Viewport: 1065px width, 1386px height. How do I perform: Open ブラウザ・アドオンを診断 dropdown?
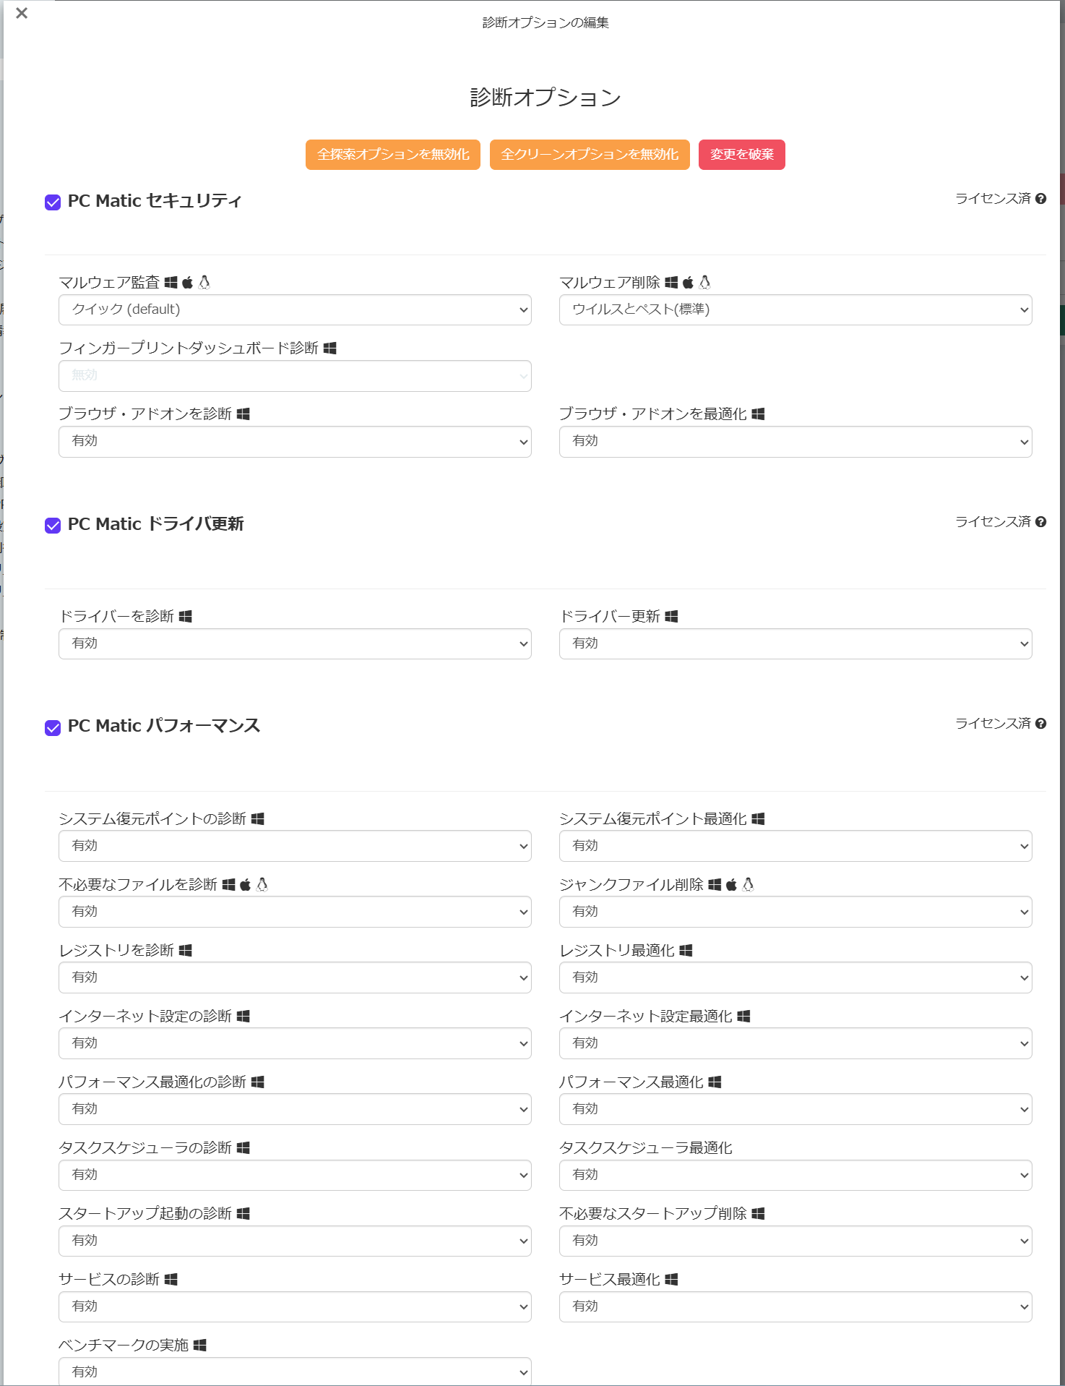[295, 442]
